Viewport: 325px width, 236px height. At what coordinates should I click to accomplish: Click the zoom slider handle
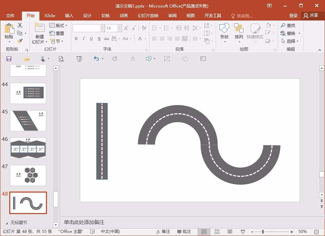click(263, 232)
